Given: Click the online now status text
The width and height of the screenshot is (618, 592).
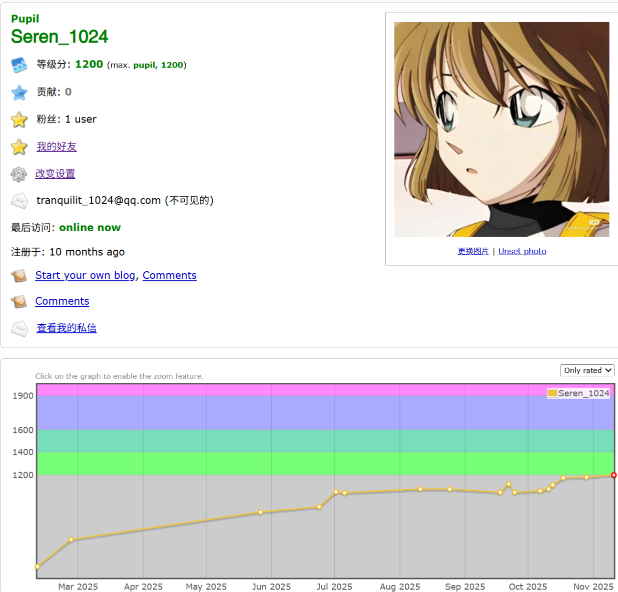Looking at the screenshot, I should (x=90, y=227).
